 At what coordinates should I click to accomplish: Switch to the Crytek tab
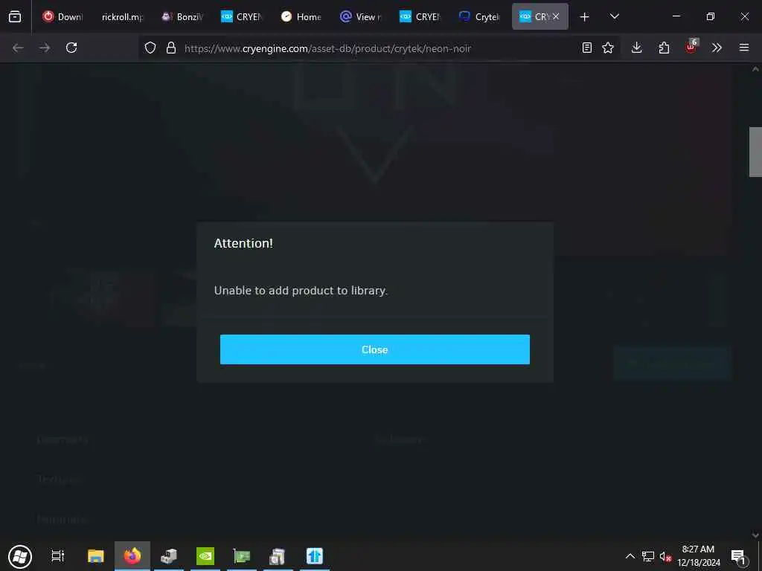click(x=481, y=16)
